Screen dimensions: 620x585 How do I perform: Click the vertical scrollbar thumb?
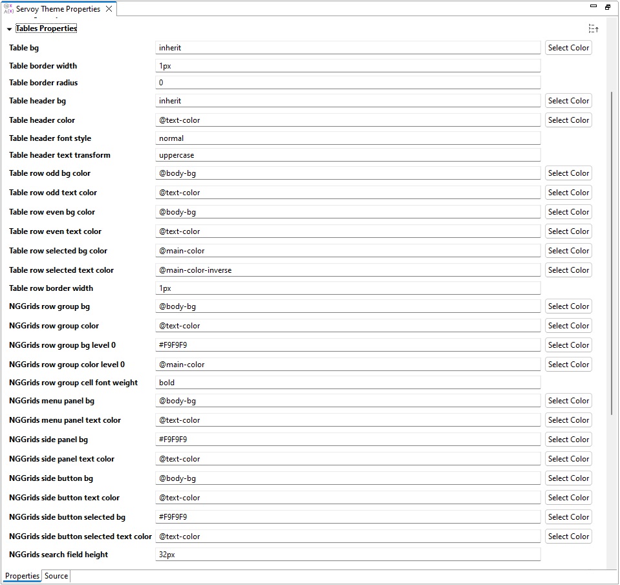coord(612,252)
